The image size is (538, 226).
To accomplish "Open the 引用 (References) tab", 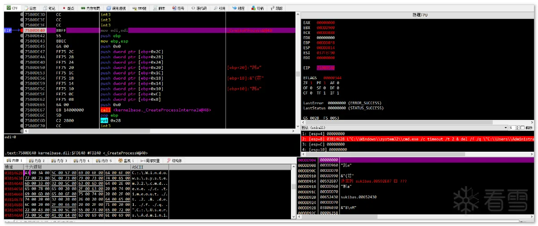I will coord(220,8).
